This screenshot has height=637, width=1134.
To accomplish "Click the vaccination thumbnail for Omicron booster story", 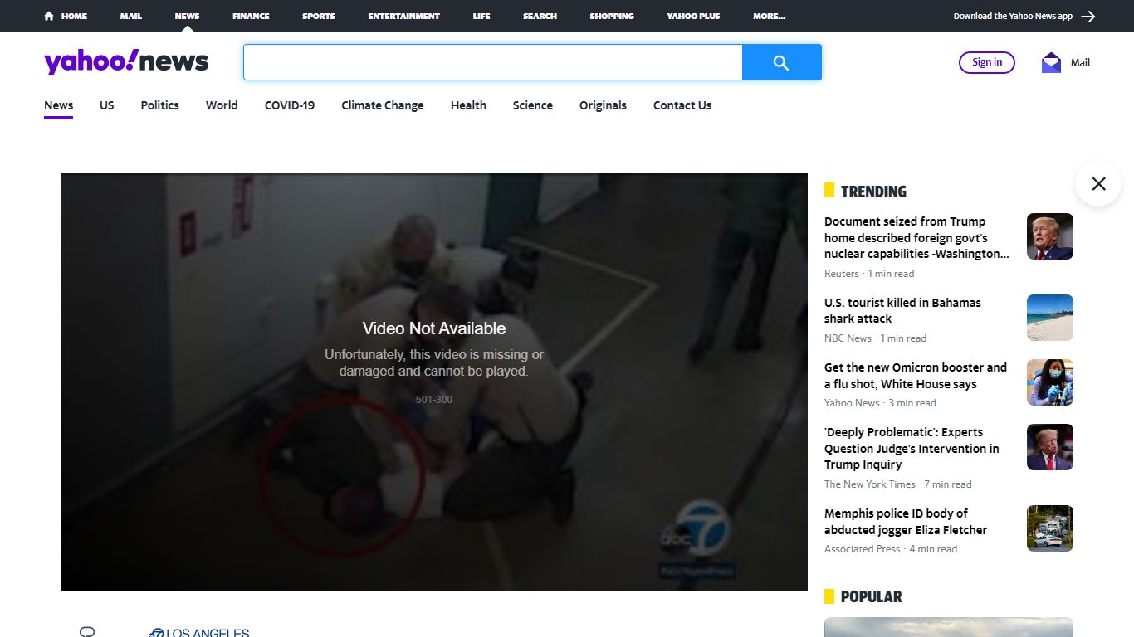I will 1050,382.
